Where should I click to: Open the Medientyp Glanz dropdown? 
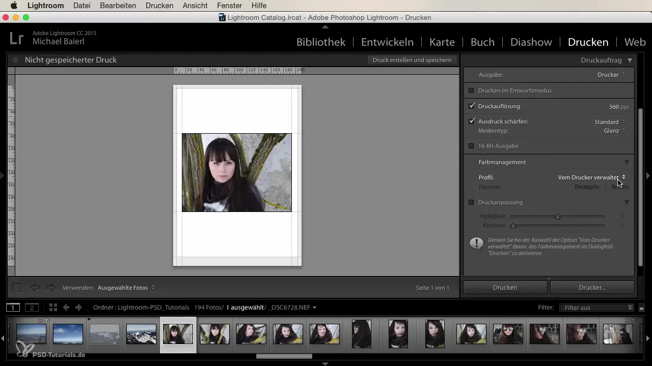(x=614, y=131)
